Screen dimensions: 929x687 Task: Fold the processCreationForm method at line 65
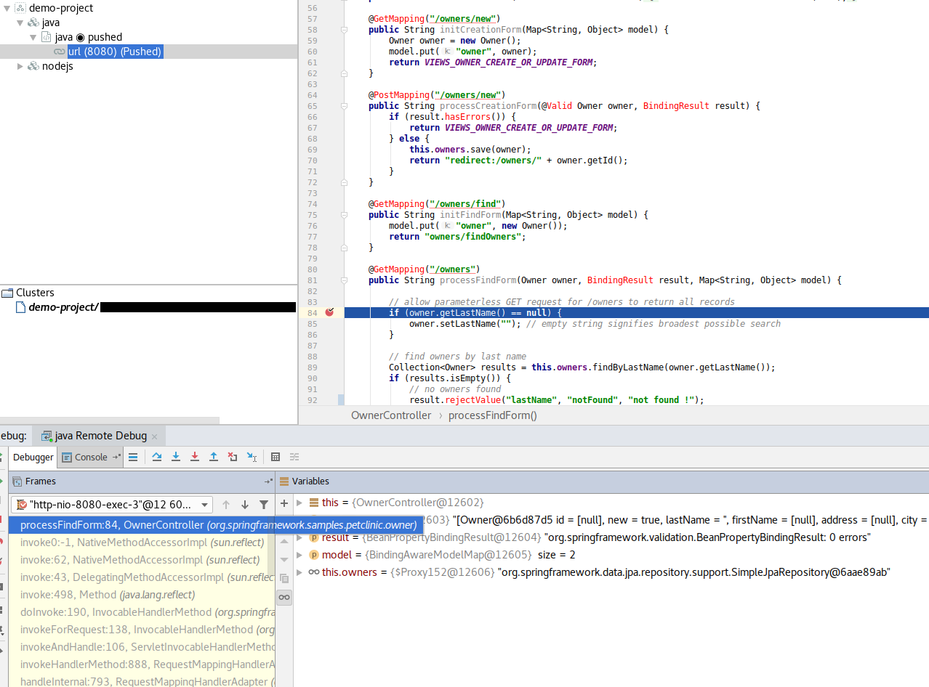[344, 106]
